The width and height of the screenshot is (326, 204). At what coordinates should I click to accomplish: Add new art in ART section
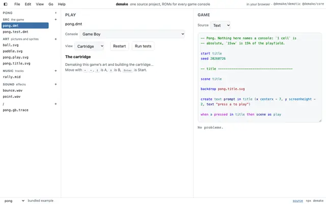[56, 39]
